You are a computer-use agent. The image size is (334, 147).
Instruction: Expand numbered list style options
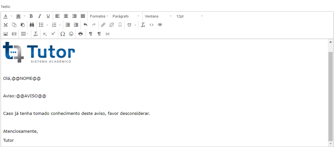(x=60, y=25)
